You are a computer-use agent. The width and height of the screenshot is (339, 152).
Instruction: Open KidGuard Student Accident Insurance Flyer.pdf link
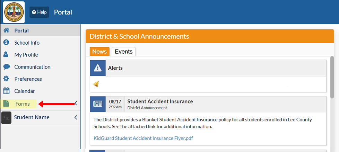[143, 138]
